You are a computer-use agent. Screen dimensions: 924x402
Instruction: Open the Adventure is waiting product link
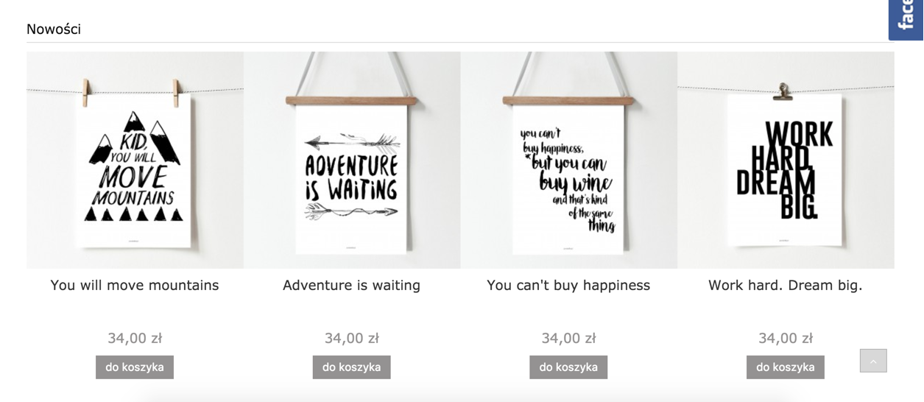(351, 285)
